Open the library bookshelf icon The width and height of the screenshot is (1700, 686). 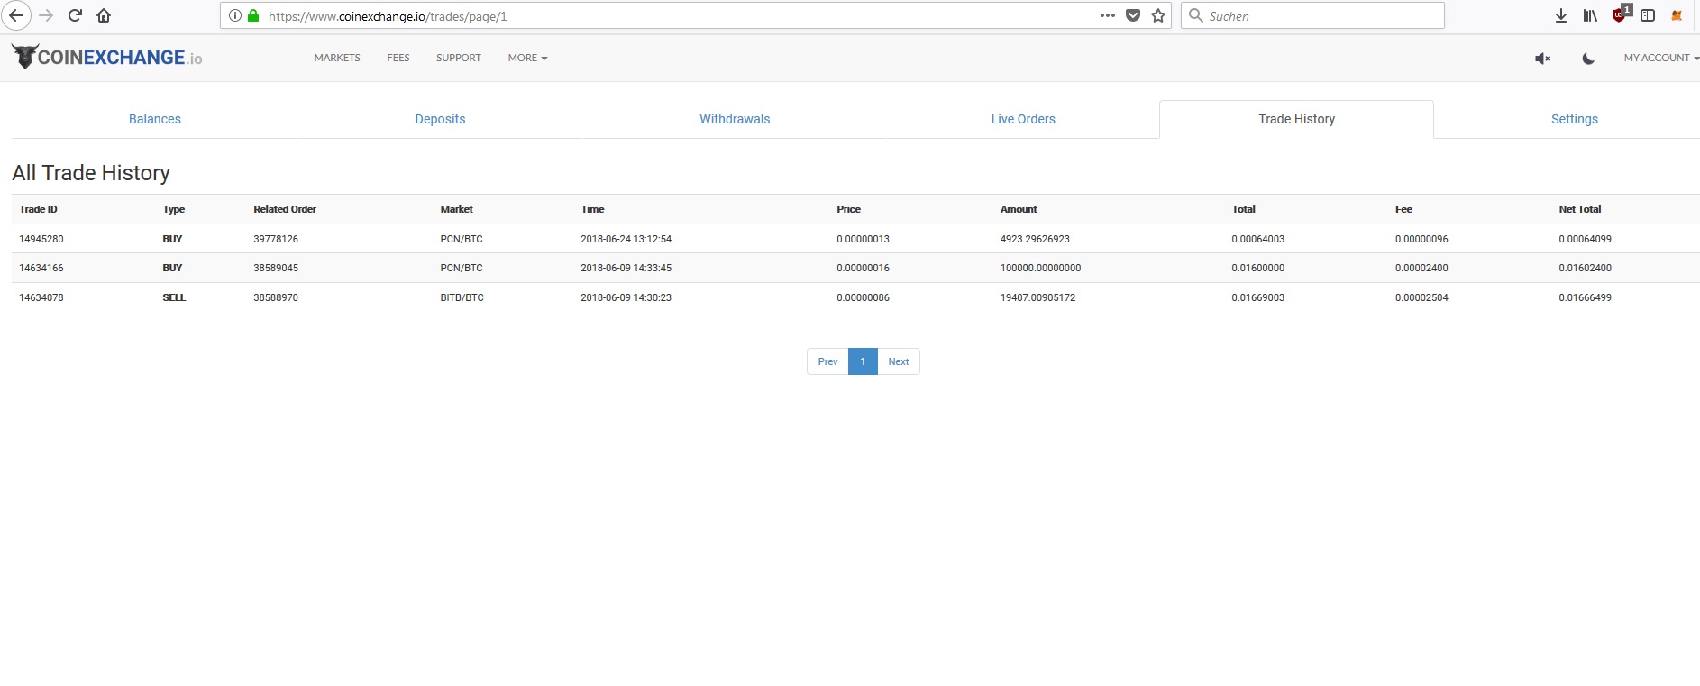(x=1590, y=15)
